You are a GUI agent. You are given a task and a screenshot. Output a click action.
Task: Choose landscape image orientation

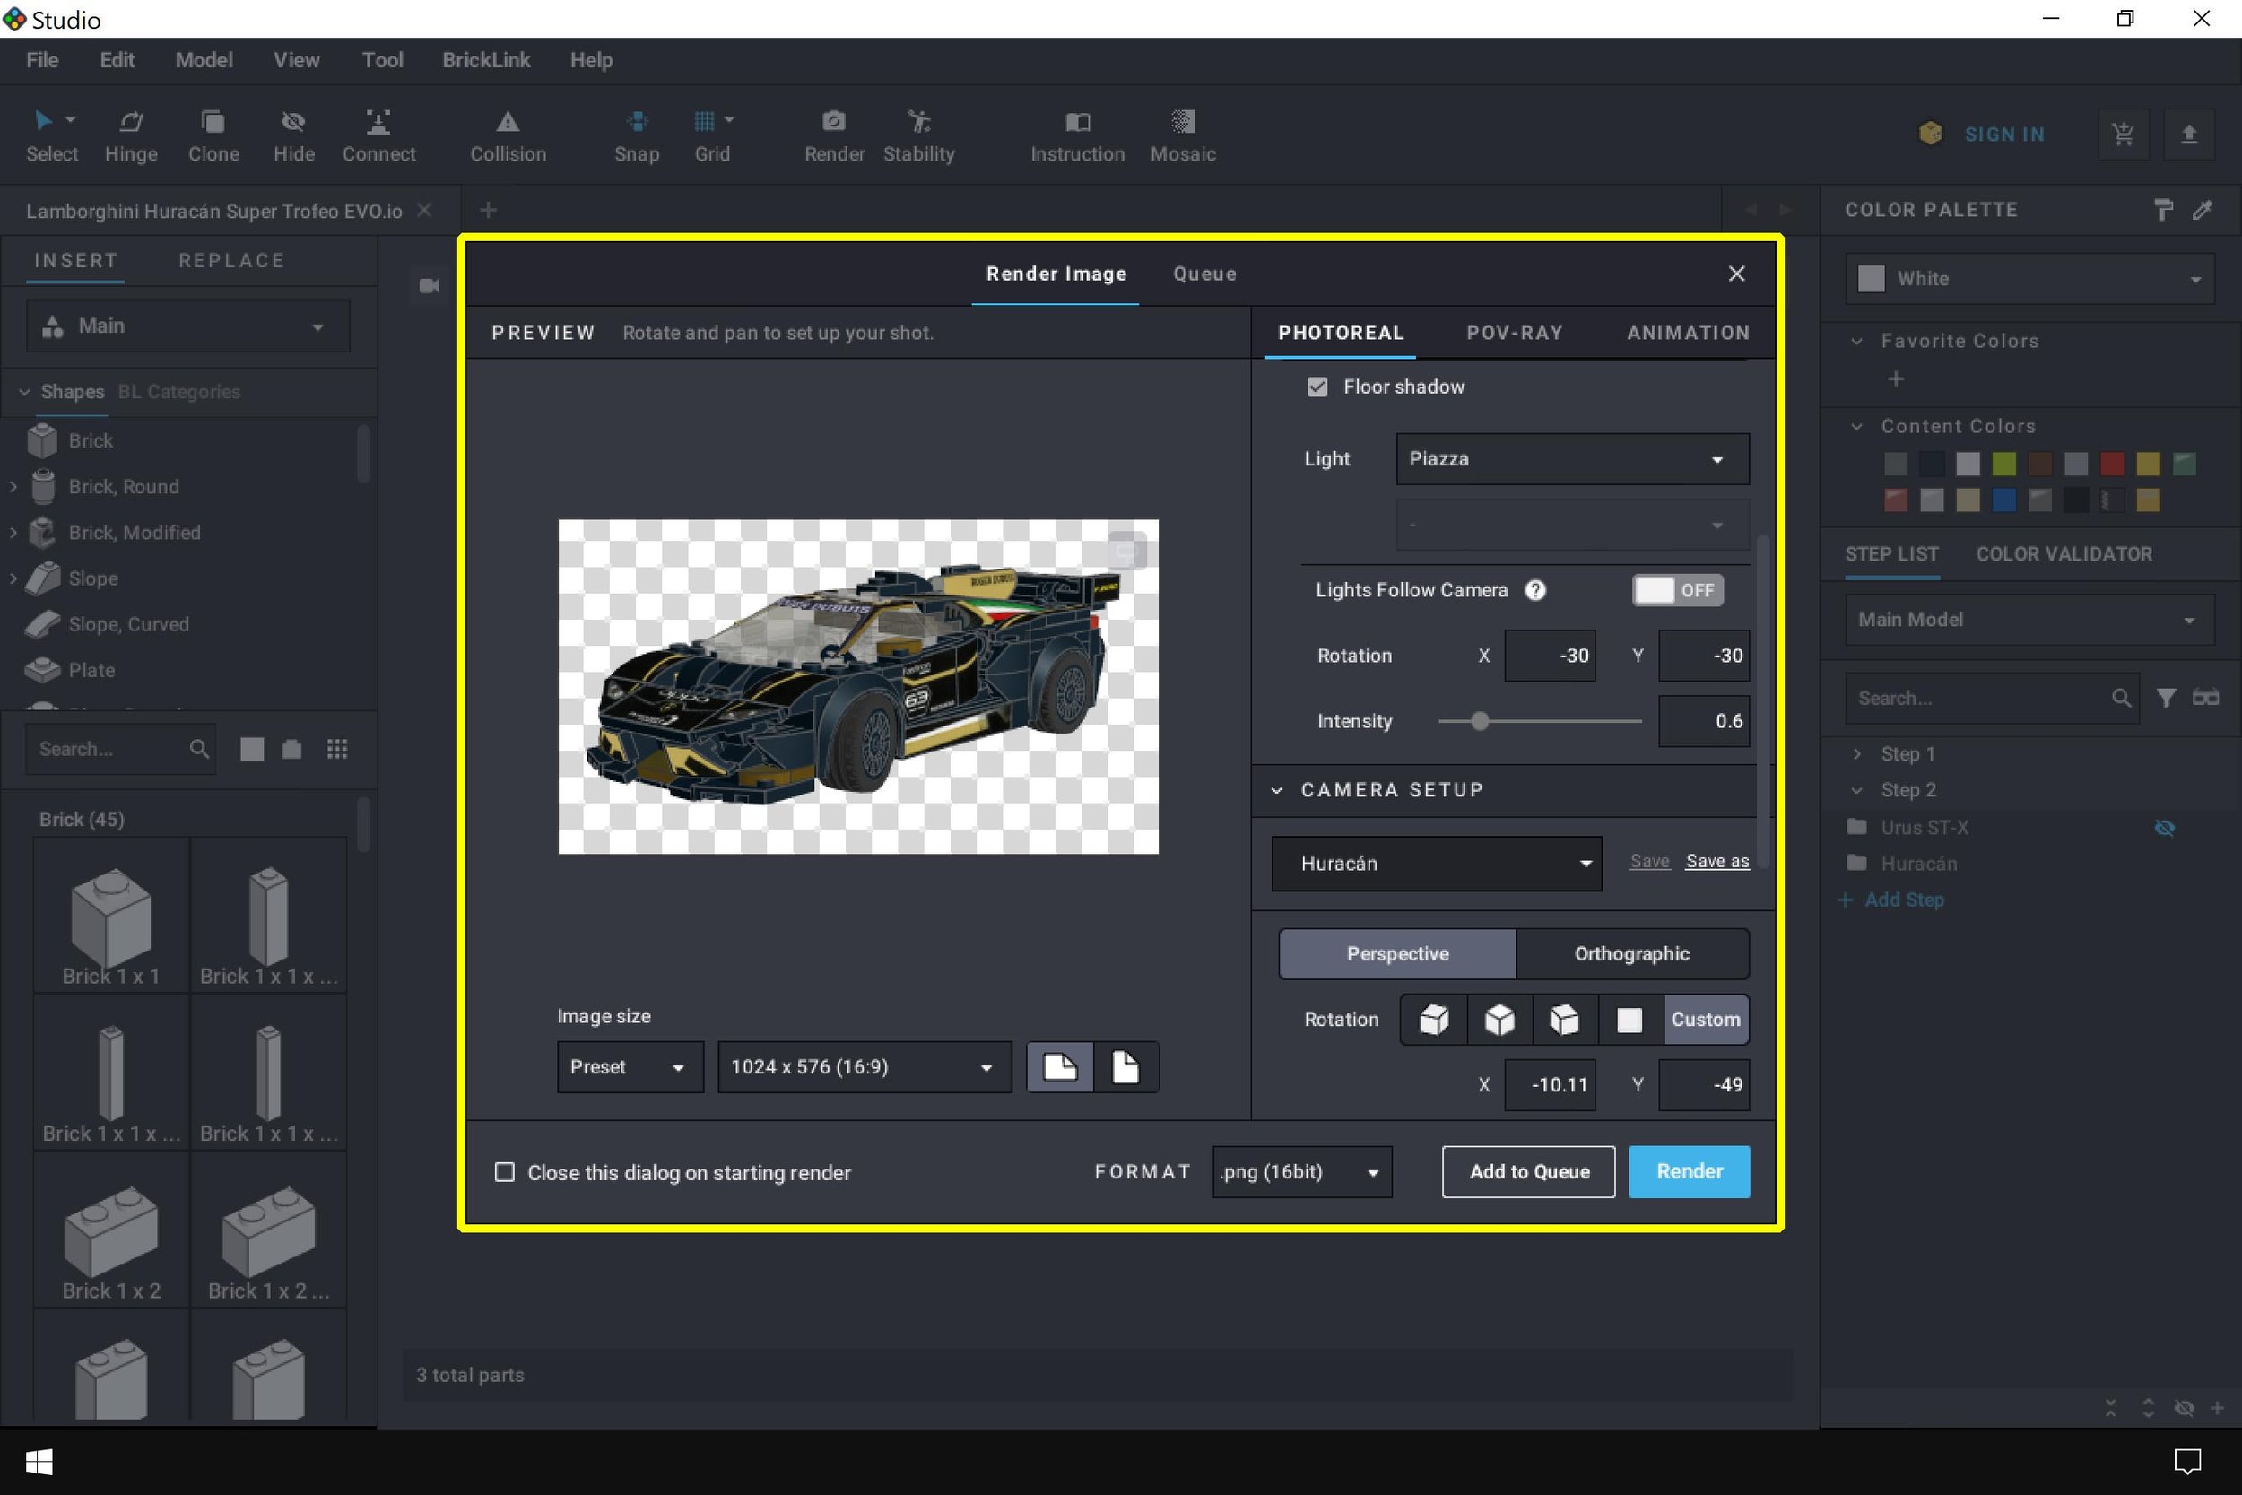pos(1060,1067)
